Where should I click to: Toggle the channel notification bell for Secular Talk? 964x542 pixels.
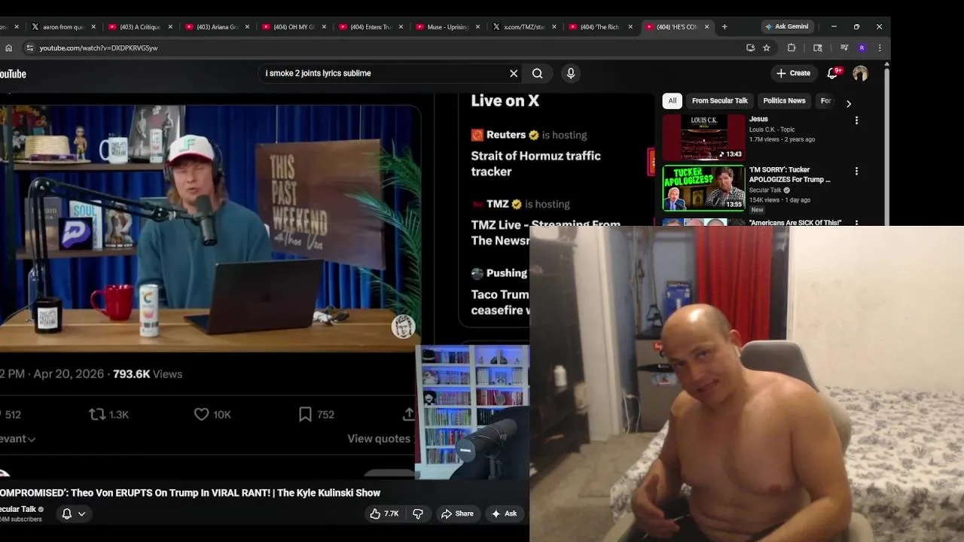point(67,513)
